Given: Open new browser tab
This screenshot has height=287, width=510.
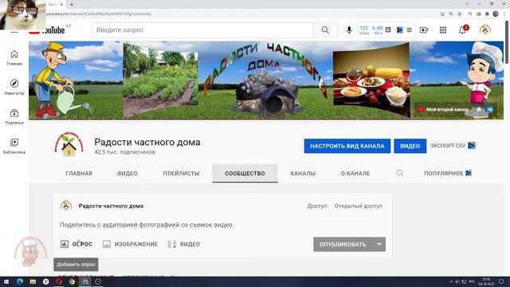Looking at the screenshot, I should [x=72, y=5].
